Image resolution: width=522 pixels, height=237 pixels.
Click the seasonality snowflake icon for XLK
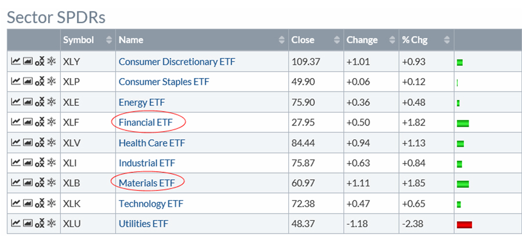click(51, 203)
